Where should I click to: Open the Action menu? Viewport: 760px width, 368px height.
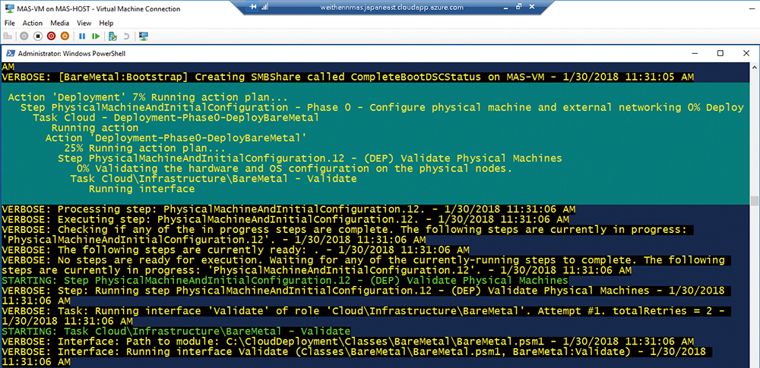coord(33,23)
